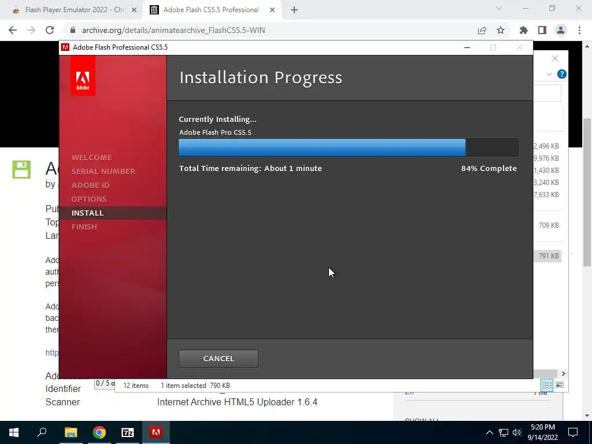Open Chrome profile avatar
Screen dimensions: 592x444
point(561,30)
